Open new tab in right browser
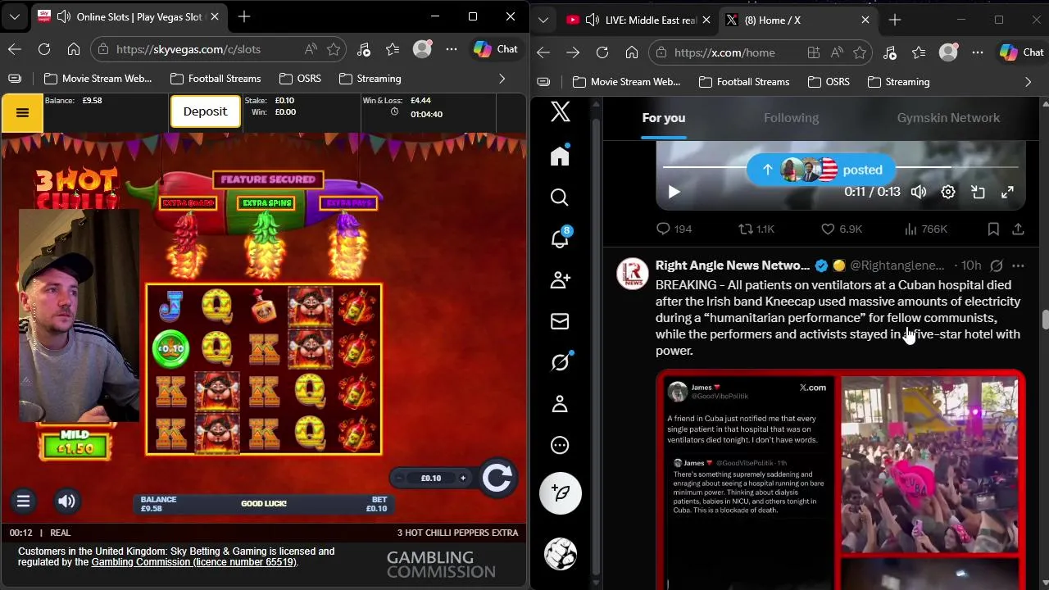This screenshot has height=590, width=1049. coord(895,20)
